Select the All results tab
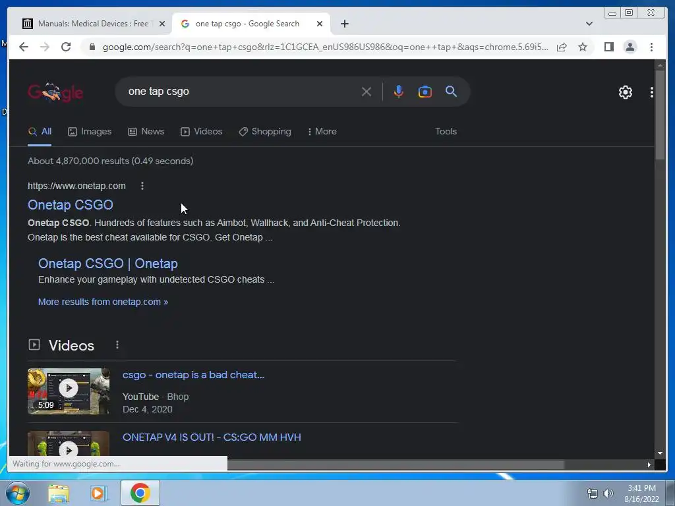The image size is (675, 506). tap(40, 132)
